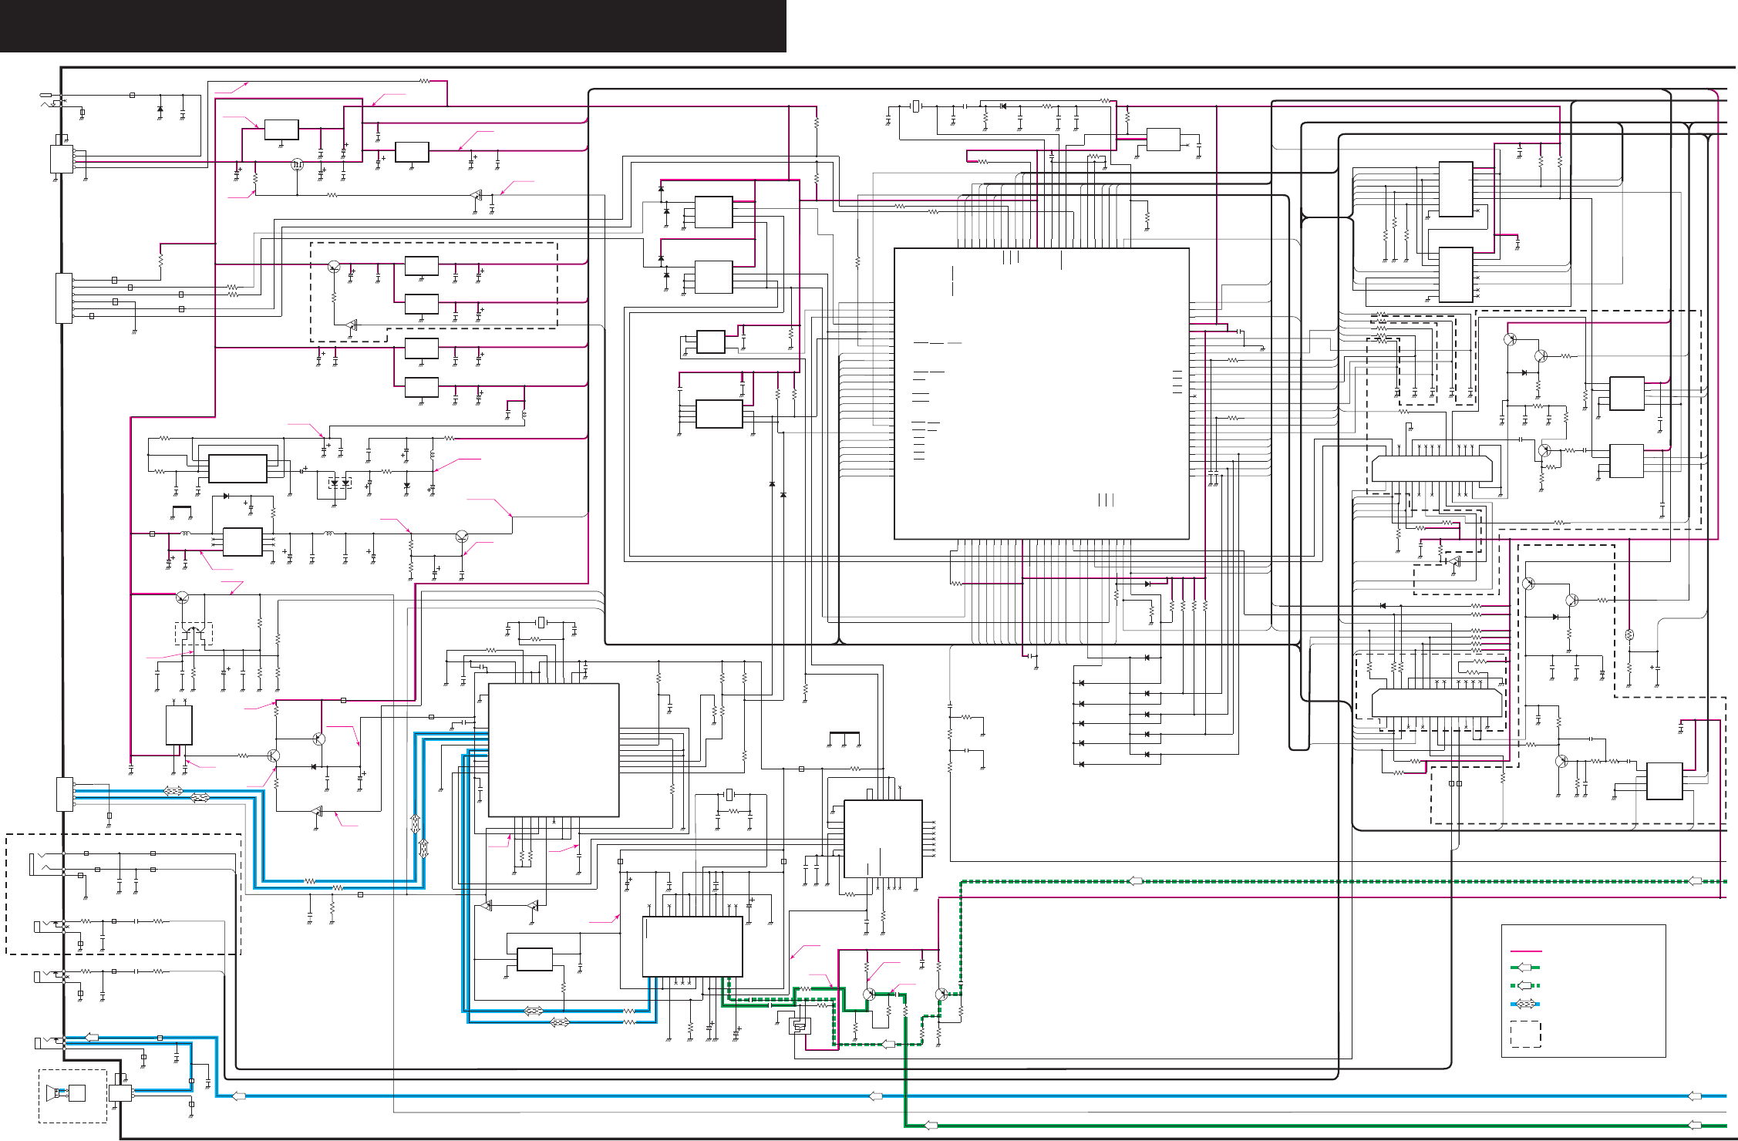Image resolution: width=1738 pixels, height=1141 pixels.
Task: Click the pink line sample in the legend
Action: (1526, 951)
